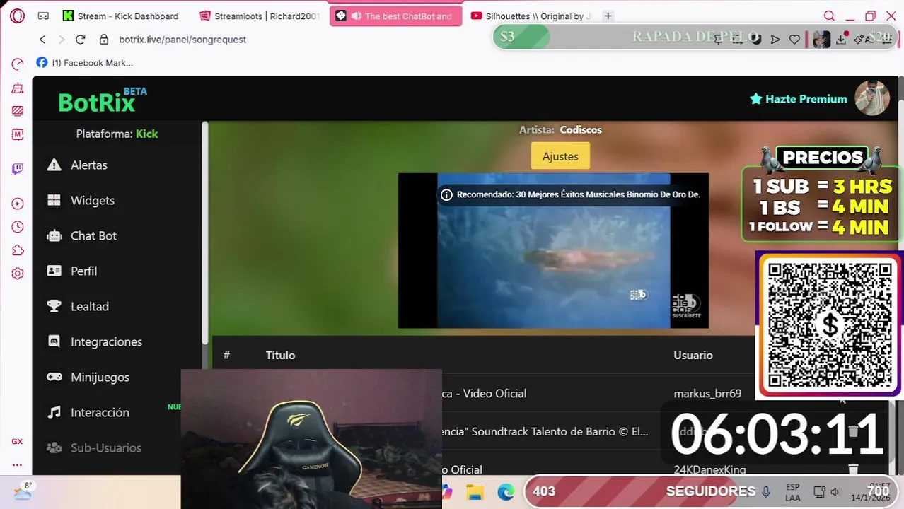Open Lealtad menu item
This screenshot has height=509, width=904.
coord(78,306)
